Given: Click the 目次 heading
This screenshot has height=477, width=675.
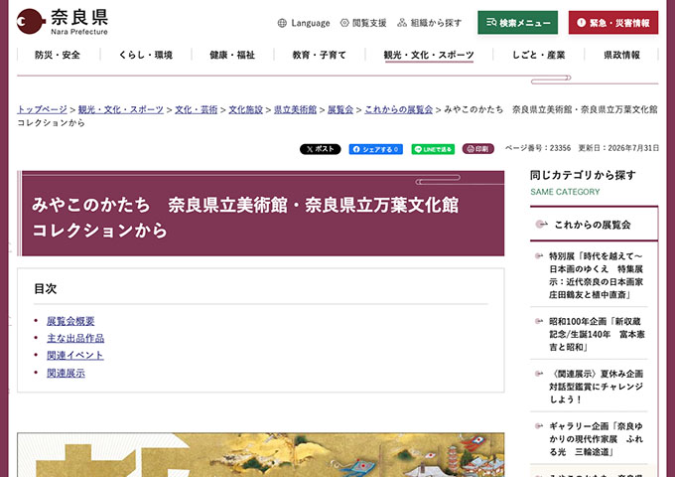Looking at the screenshot, I should tap(46, 288).
